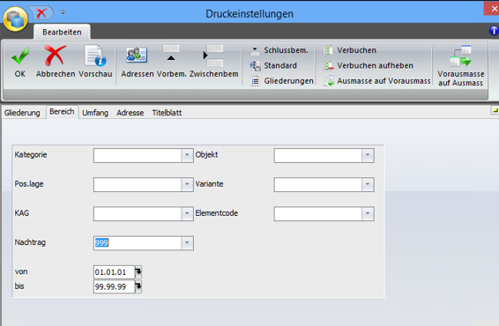Click Ausmasse auf Vorausmass

[x=376, y=81]
